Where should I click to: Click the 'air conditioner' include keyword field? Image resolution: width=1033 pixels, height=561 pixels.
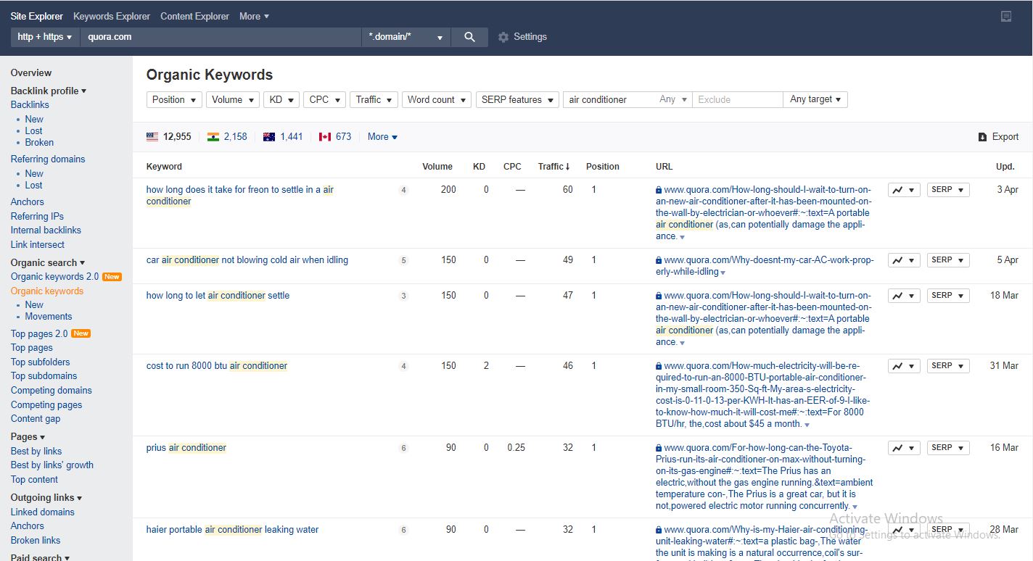pyautogui.click(x=609, y=100)
